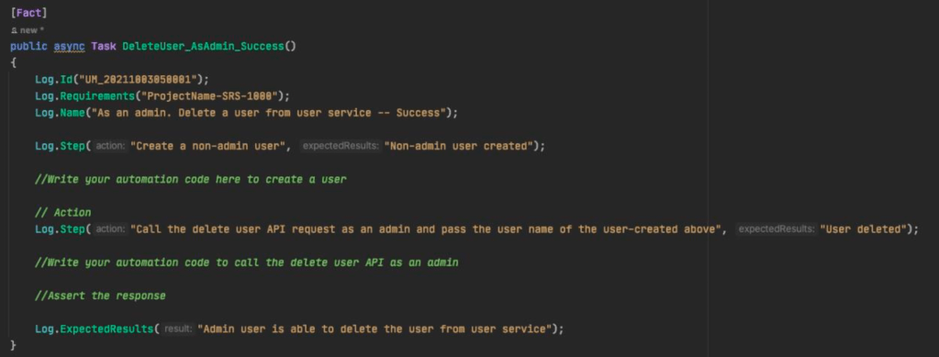
Task: Click the "//Assert the response" comment
Action: 100,296
